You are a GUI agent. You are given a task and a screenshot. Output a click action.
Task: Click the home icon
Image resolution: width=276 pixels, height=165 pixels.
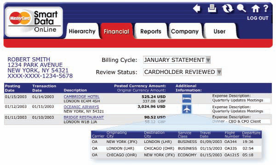pyautogui.click(x=255, y=8)
